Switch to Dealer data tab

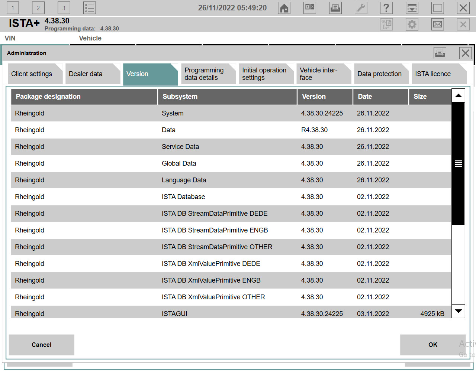coord(93,74)
